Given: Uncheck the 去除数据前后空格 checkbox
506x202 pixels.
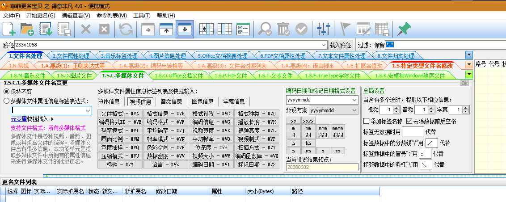Looking at the screenshot, I should point(409,121).
